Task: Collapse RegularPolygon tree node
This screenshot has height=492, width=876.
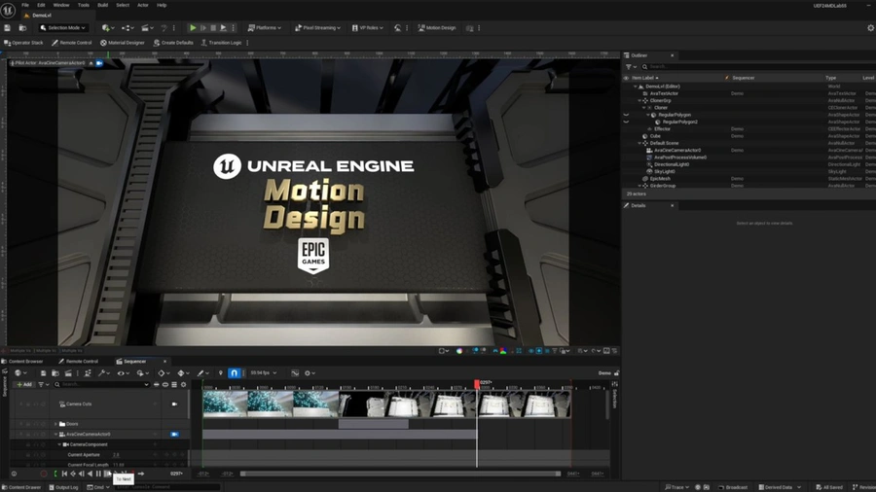Action: (x=648, y=115)
